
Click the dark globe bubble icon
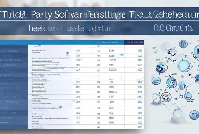[161, 68]
